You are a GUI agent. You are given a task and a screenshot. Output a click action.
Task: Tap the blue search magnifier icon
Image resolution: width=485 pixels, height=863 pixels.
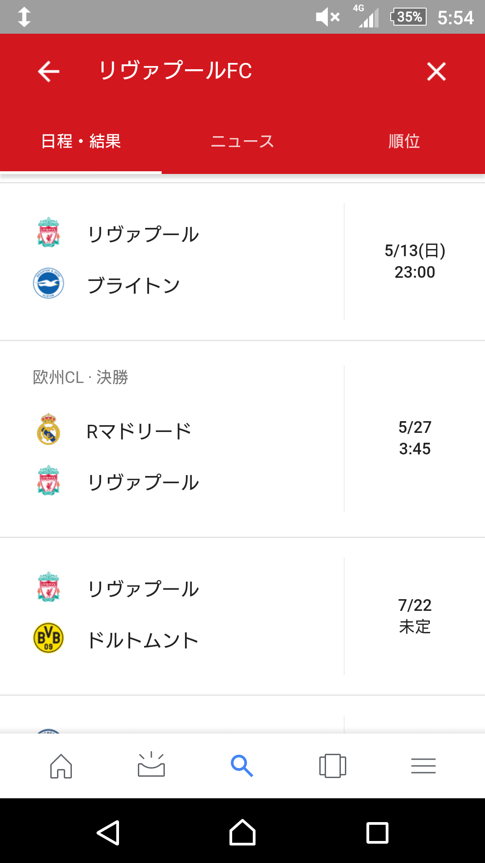[x=242, y=765]
